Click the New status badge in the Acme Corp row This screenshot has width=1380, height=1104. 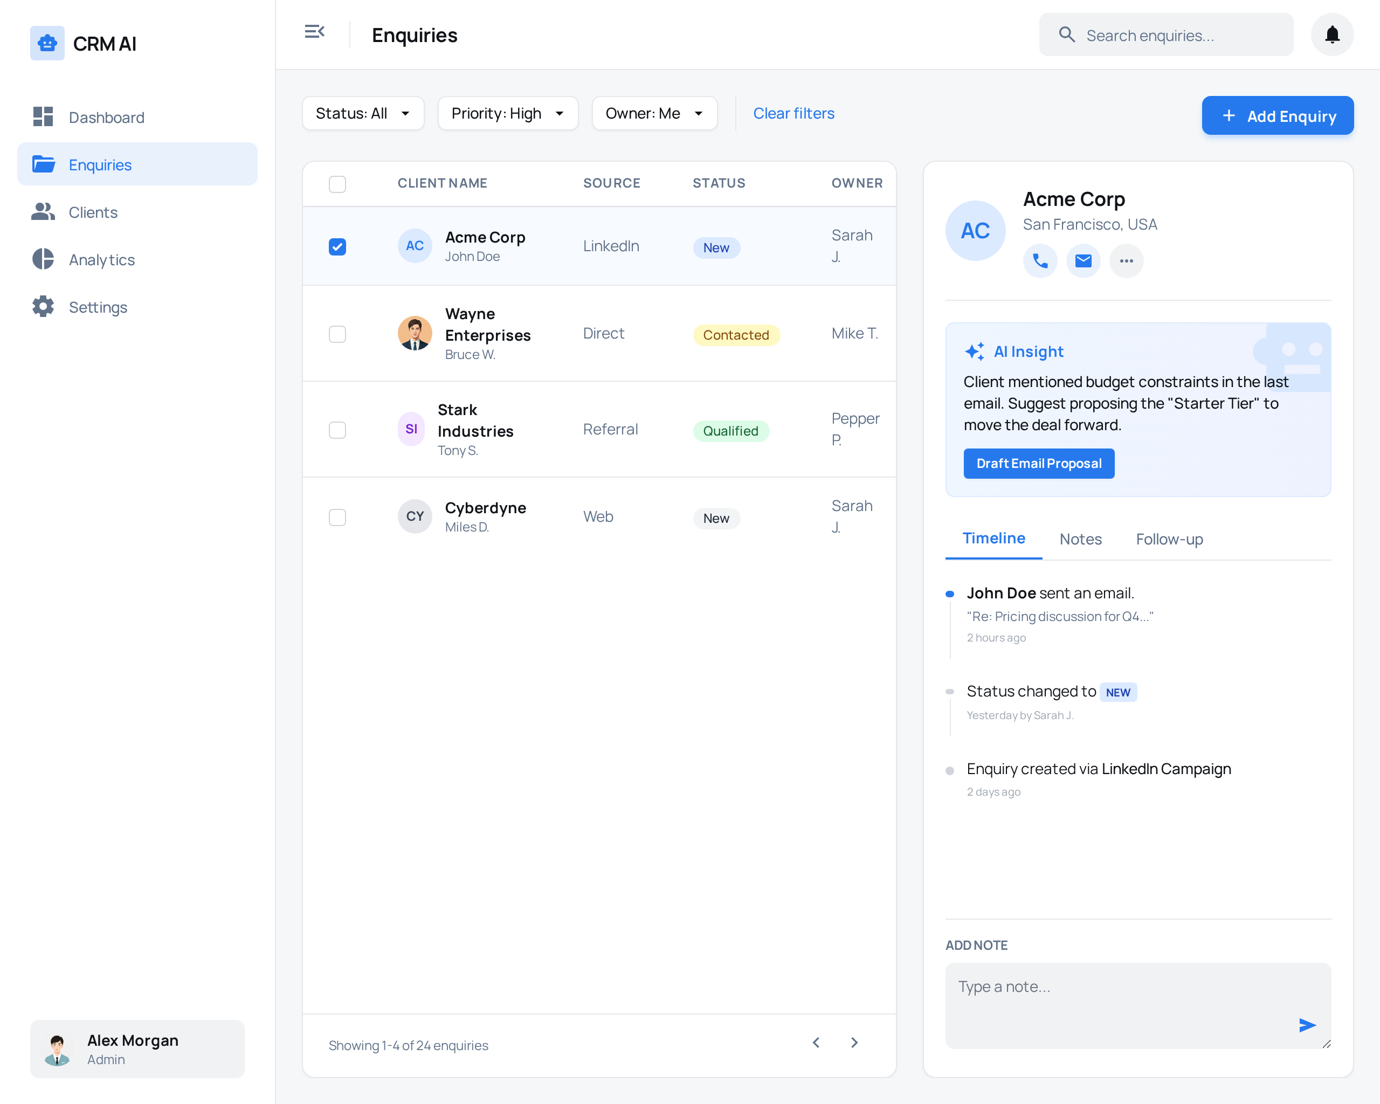(x=716, y=247)
